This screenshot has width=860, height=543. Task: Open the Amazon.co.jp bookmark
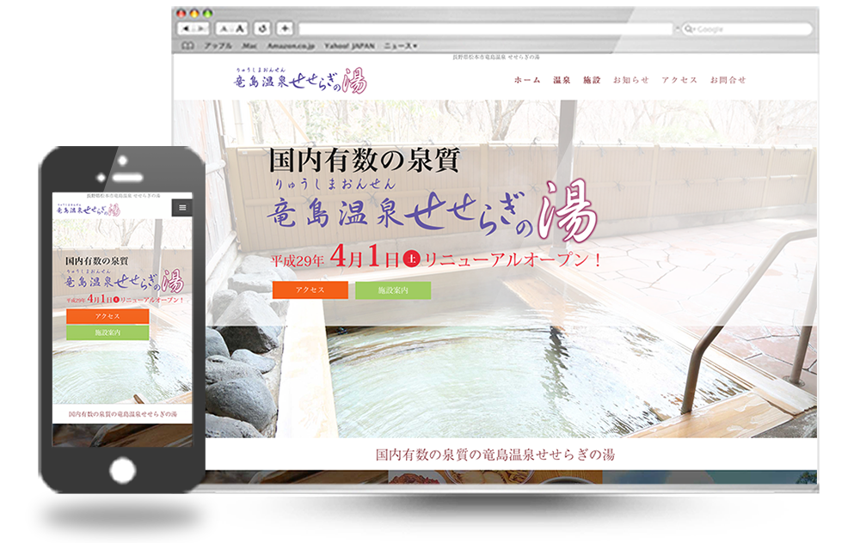point(293,46)
